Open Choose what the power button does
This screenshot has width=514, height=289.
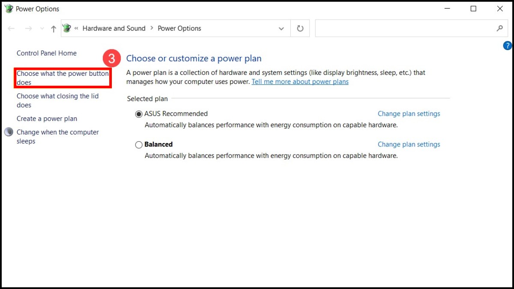pyautogui.click(x=63, y=78)
